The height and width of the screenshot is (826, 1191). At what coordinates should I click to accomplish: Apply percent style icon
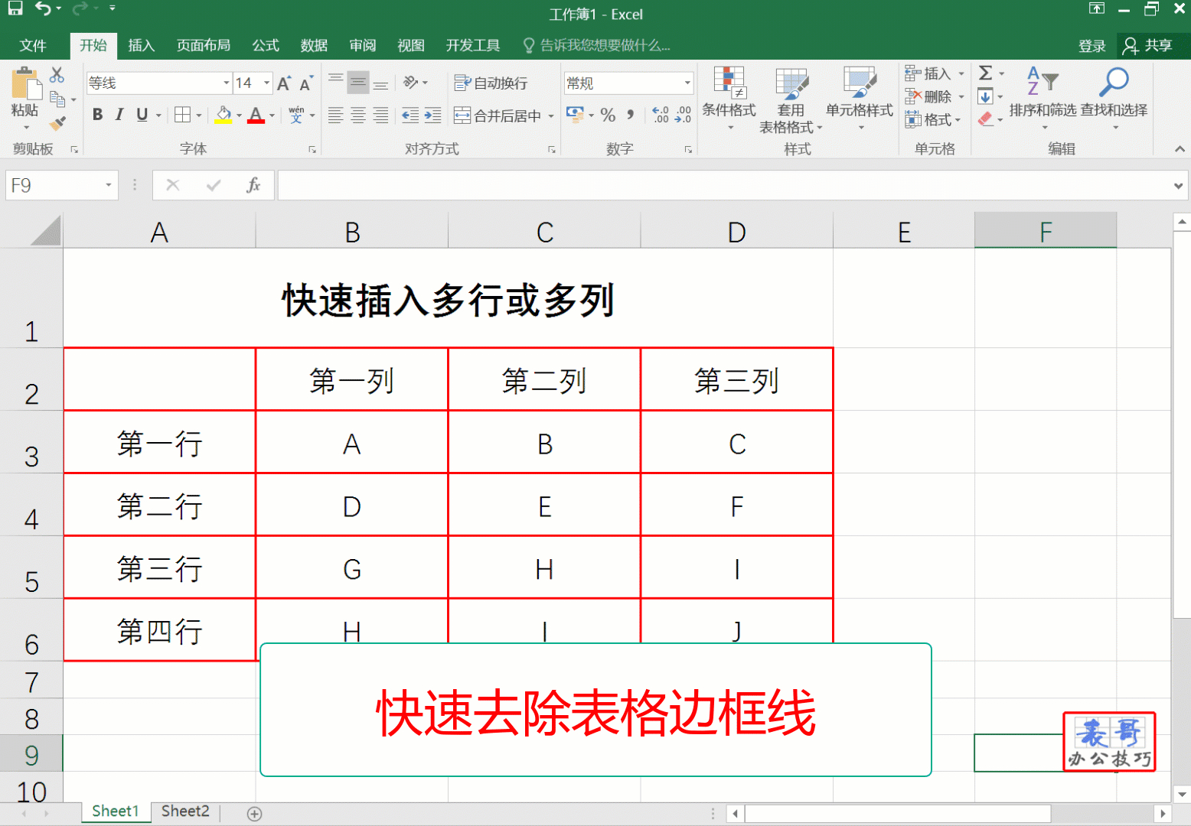point(608,115)
